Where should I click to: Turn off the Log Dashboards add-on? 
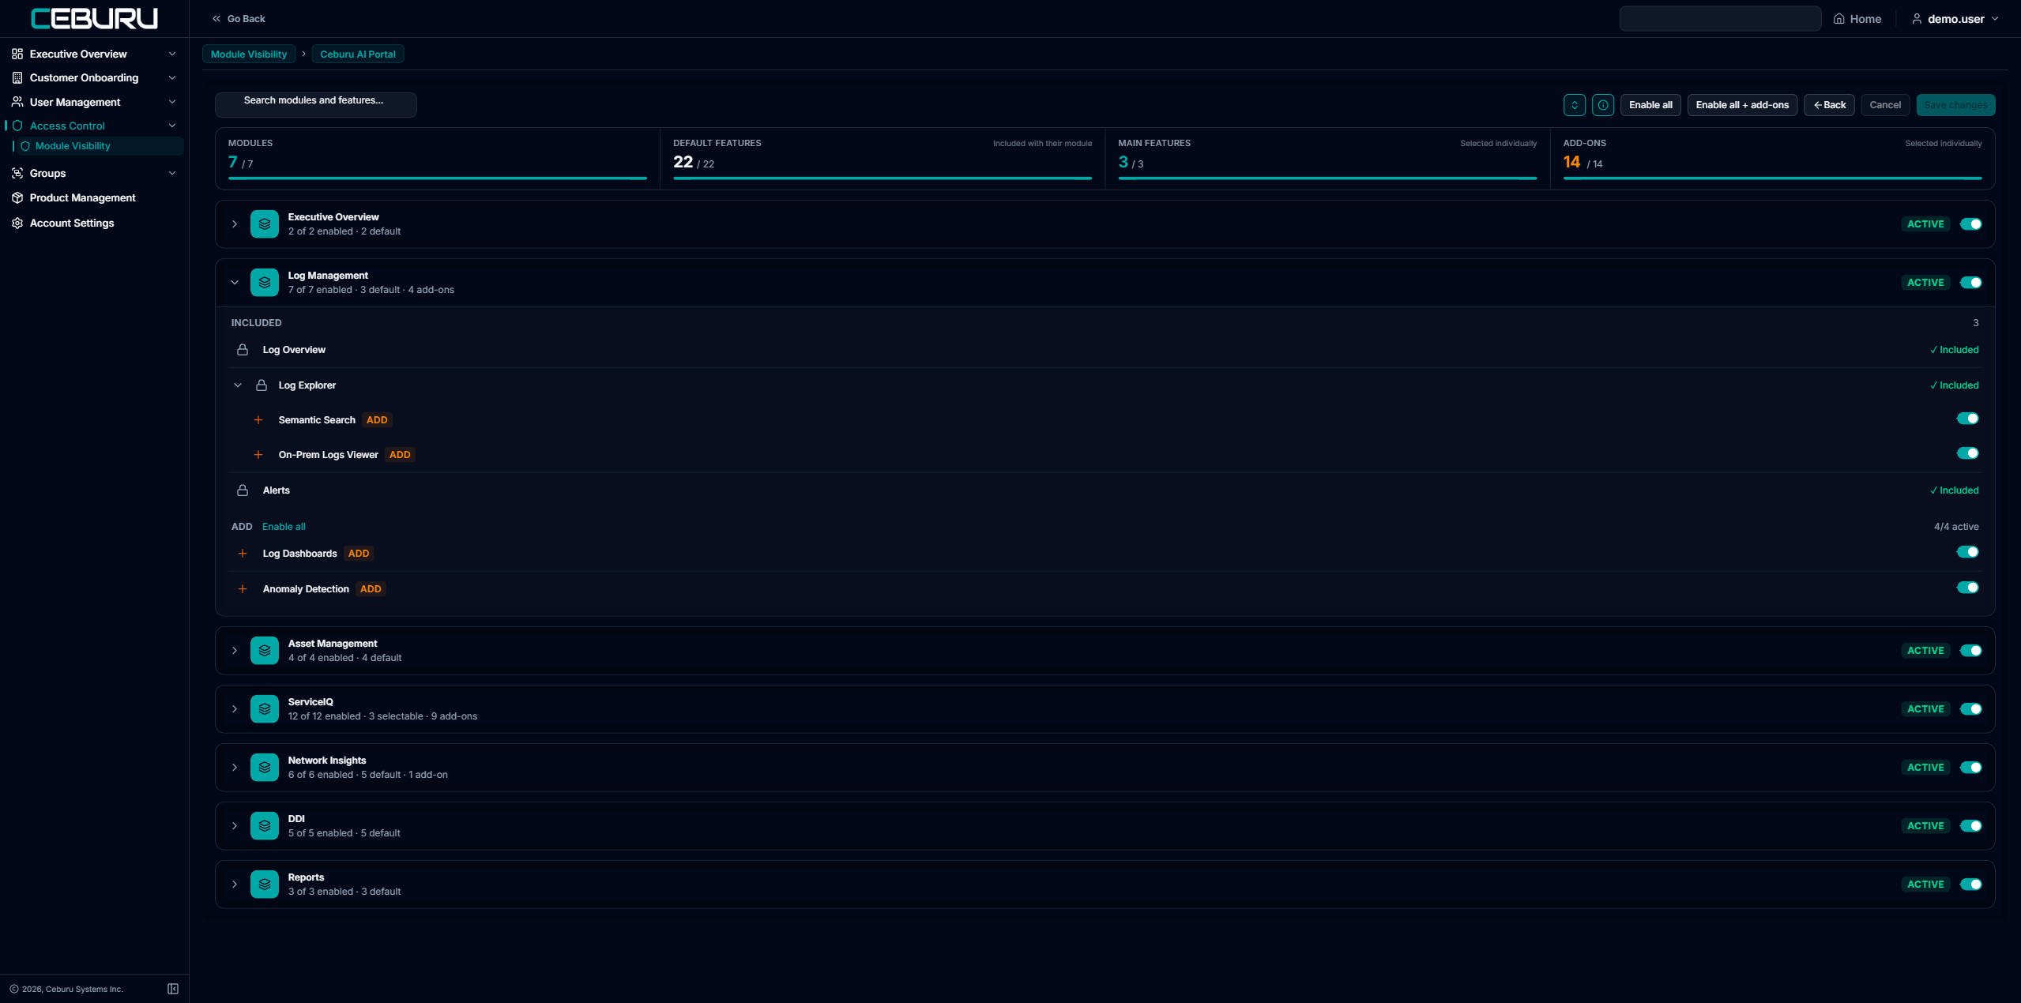(1967, 552)
